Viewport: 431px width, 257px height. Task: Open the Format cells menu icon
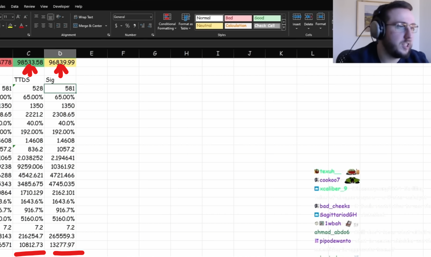[x=321, y=17]
